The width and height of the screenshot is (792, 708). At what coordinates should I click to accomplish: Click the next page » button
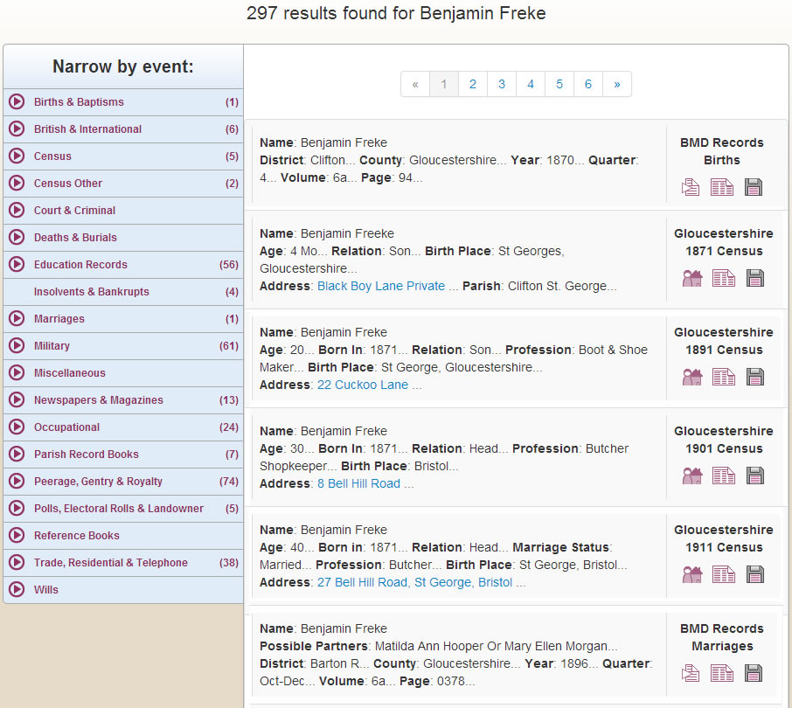click(617, 84)
